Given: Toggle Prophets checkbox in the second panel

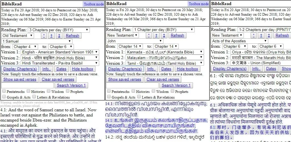Looking at the screenshot, I should point(172,91).
